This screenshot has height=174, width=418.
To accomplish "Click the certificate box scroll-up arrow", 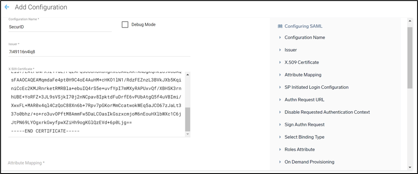I will [x=187, y=75].
